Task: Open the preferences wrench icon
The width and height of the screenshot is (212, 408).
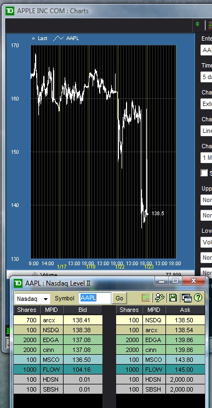Action: point(159,298)
